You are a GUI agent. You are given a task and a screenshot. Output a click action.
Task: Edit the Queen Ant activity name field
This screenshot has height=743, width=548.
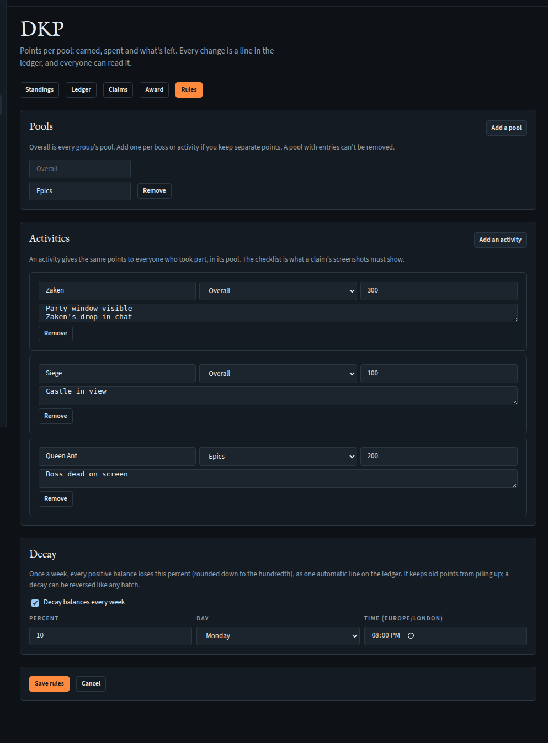tap(117, 457)
